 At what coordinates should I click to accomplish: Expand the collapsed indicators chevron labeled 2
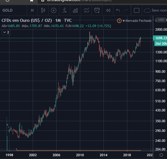tap(6, 32)
